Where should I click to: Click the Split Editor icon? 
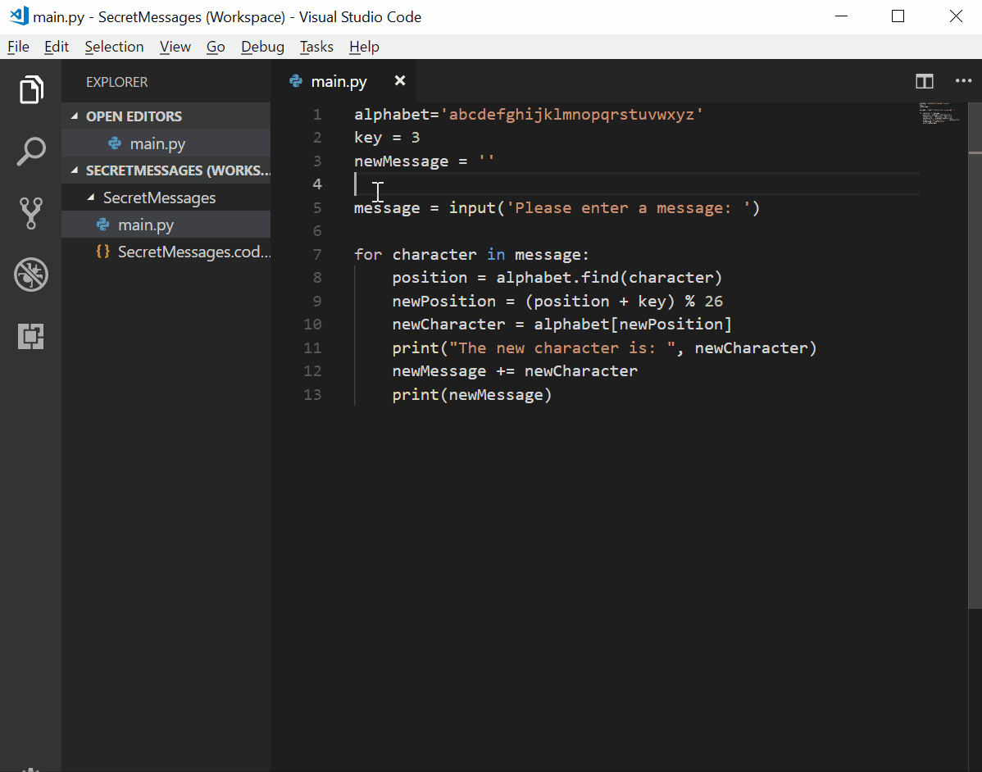point(925,81)
